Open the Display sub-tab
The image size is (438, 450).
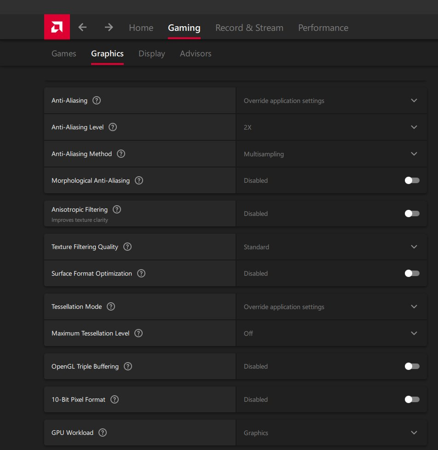click(x=151, y=53)
